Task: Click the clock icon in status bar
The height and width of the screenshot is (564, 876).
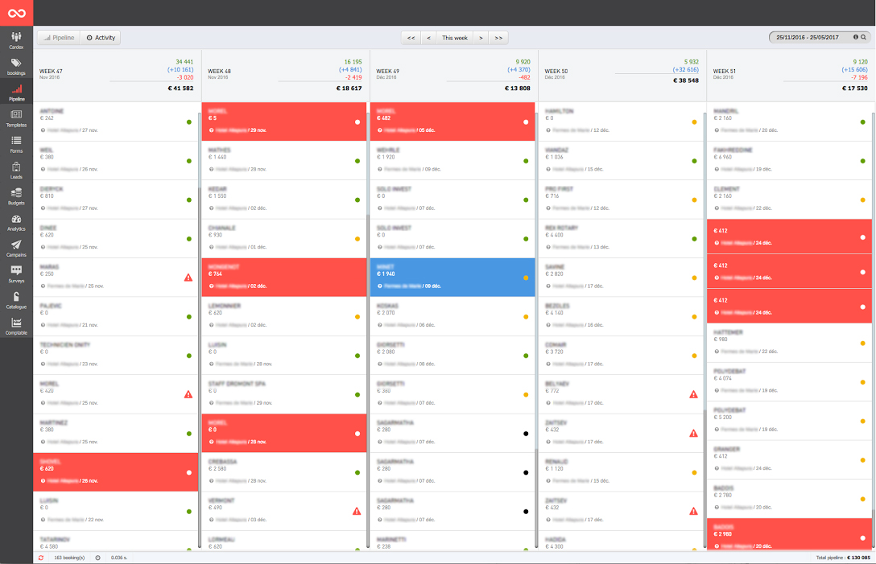Action: pos(97,558)
